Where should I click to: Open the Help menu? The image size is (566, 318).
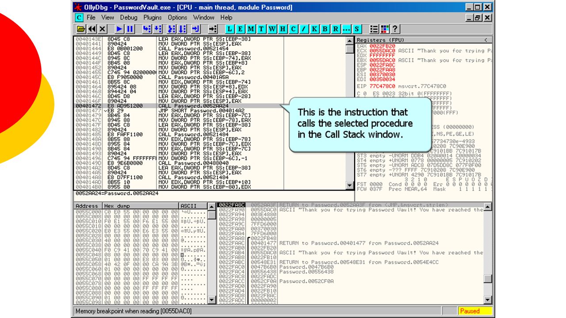pyautogui.click(x=226, y=18)
